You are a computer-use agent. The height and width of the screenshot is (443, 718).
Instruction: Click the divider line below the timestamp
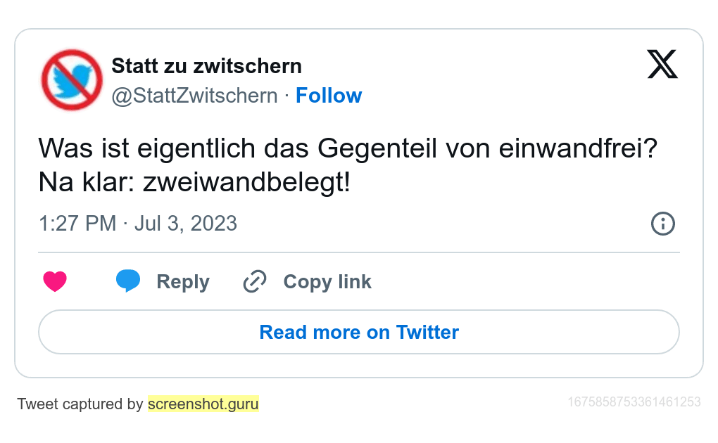359,252
